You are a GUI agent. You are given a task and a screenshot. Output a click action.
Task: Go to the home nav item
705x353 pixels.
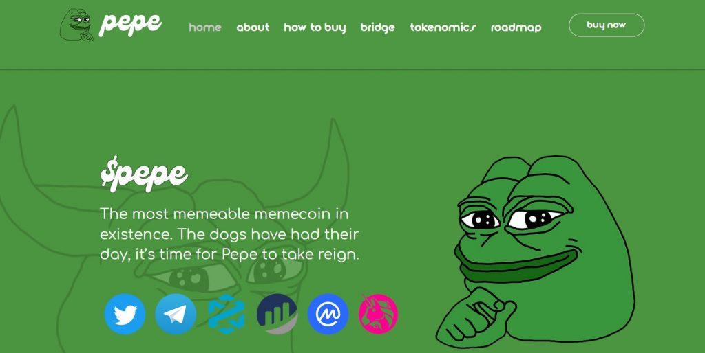pos(205,27)
